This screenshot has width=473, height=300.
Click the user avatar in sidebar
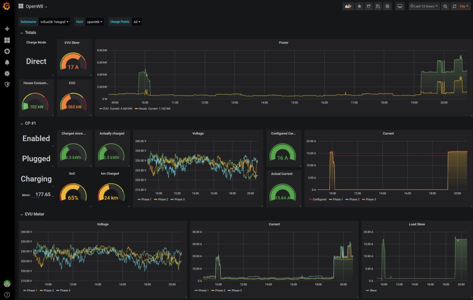click(7, 283)
